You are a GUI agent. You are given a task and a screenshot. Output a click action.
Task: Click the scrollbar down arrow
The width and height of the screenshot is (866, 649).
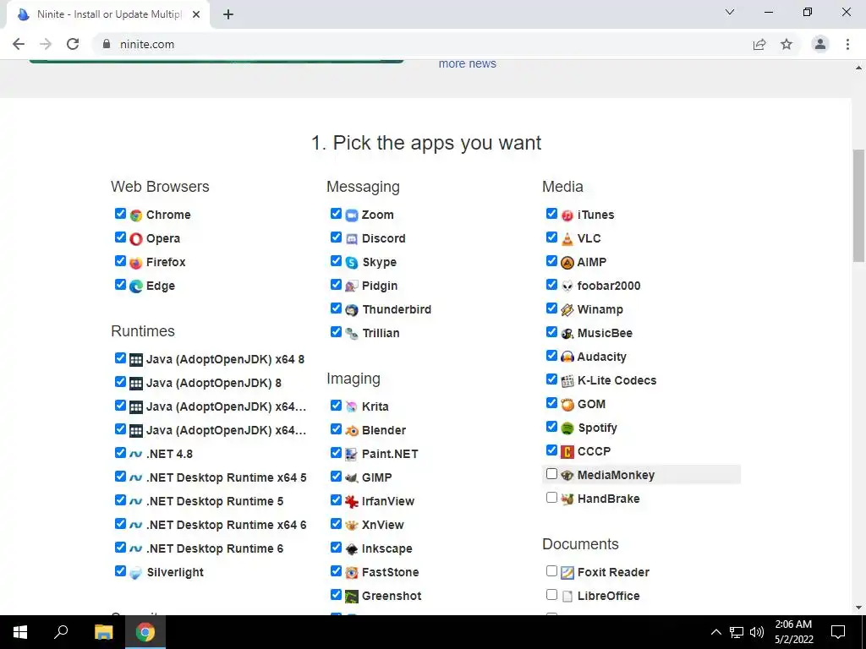coord(858,608)
